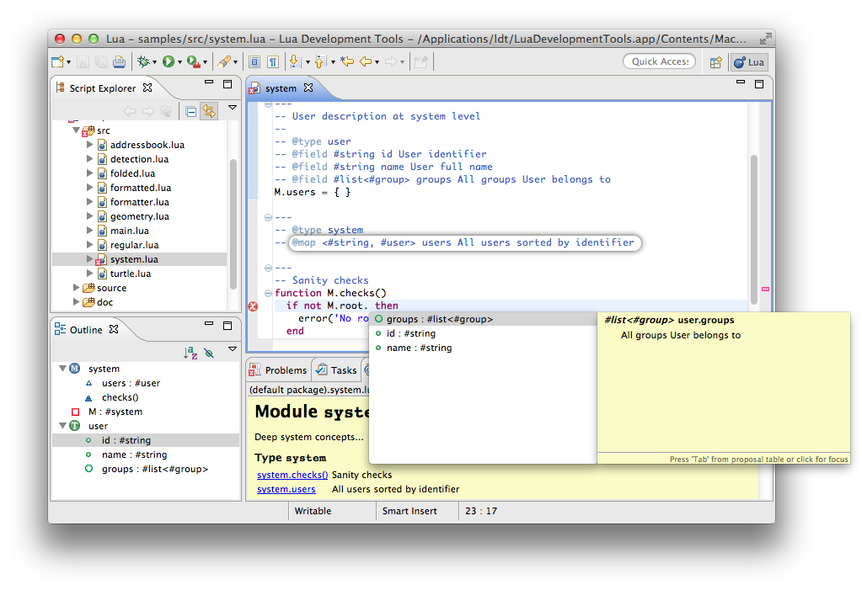
Task: Toggle show whitespace characters
Action: click(x=273, y=61)
